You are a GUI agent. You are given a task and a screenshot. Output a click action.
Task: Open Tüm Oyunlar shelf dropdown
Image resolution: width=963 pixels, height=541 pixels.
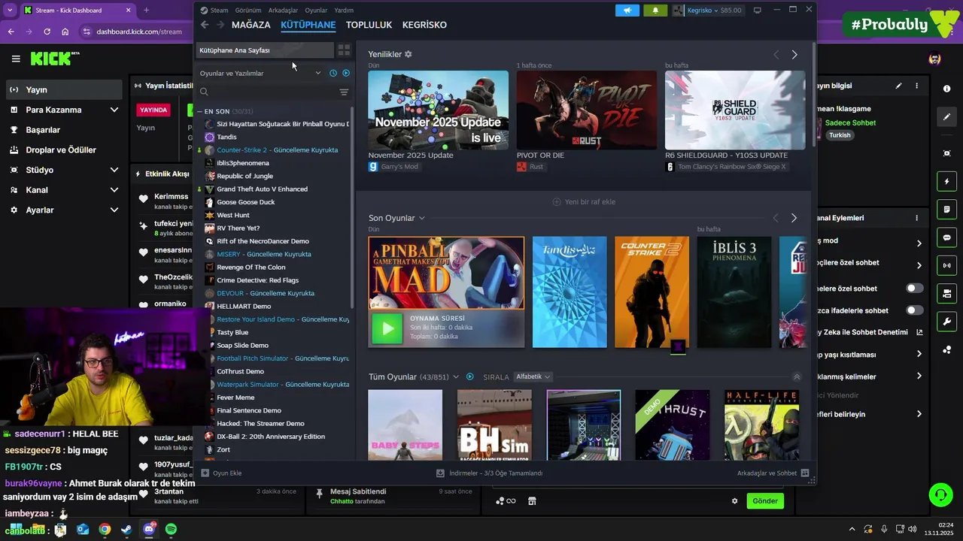[x=456, y=376]
